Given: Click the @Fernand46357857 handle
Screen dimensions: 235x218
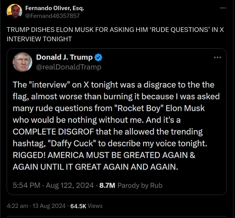Looking at the screenshot, I should 53,16.
